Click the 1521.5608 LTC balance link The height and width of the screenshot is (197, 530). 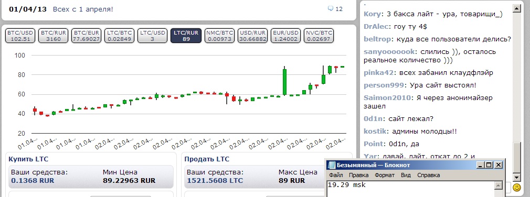pyautogui.click(x=215, y=180)
